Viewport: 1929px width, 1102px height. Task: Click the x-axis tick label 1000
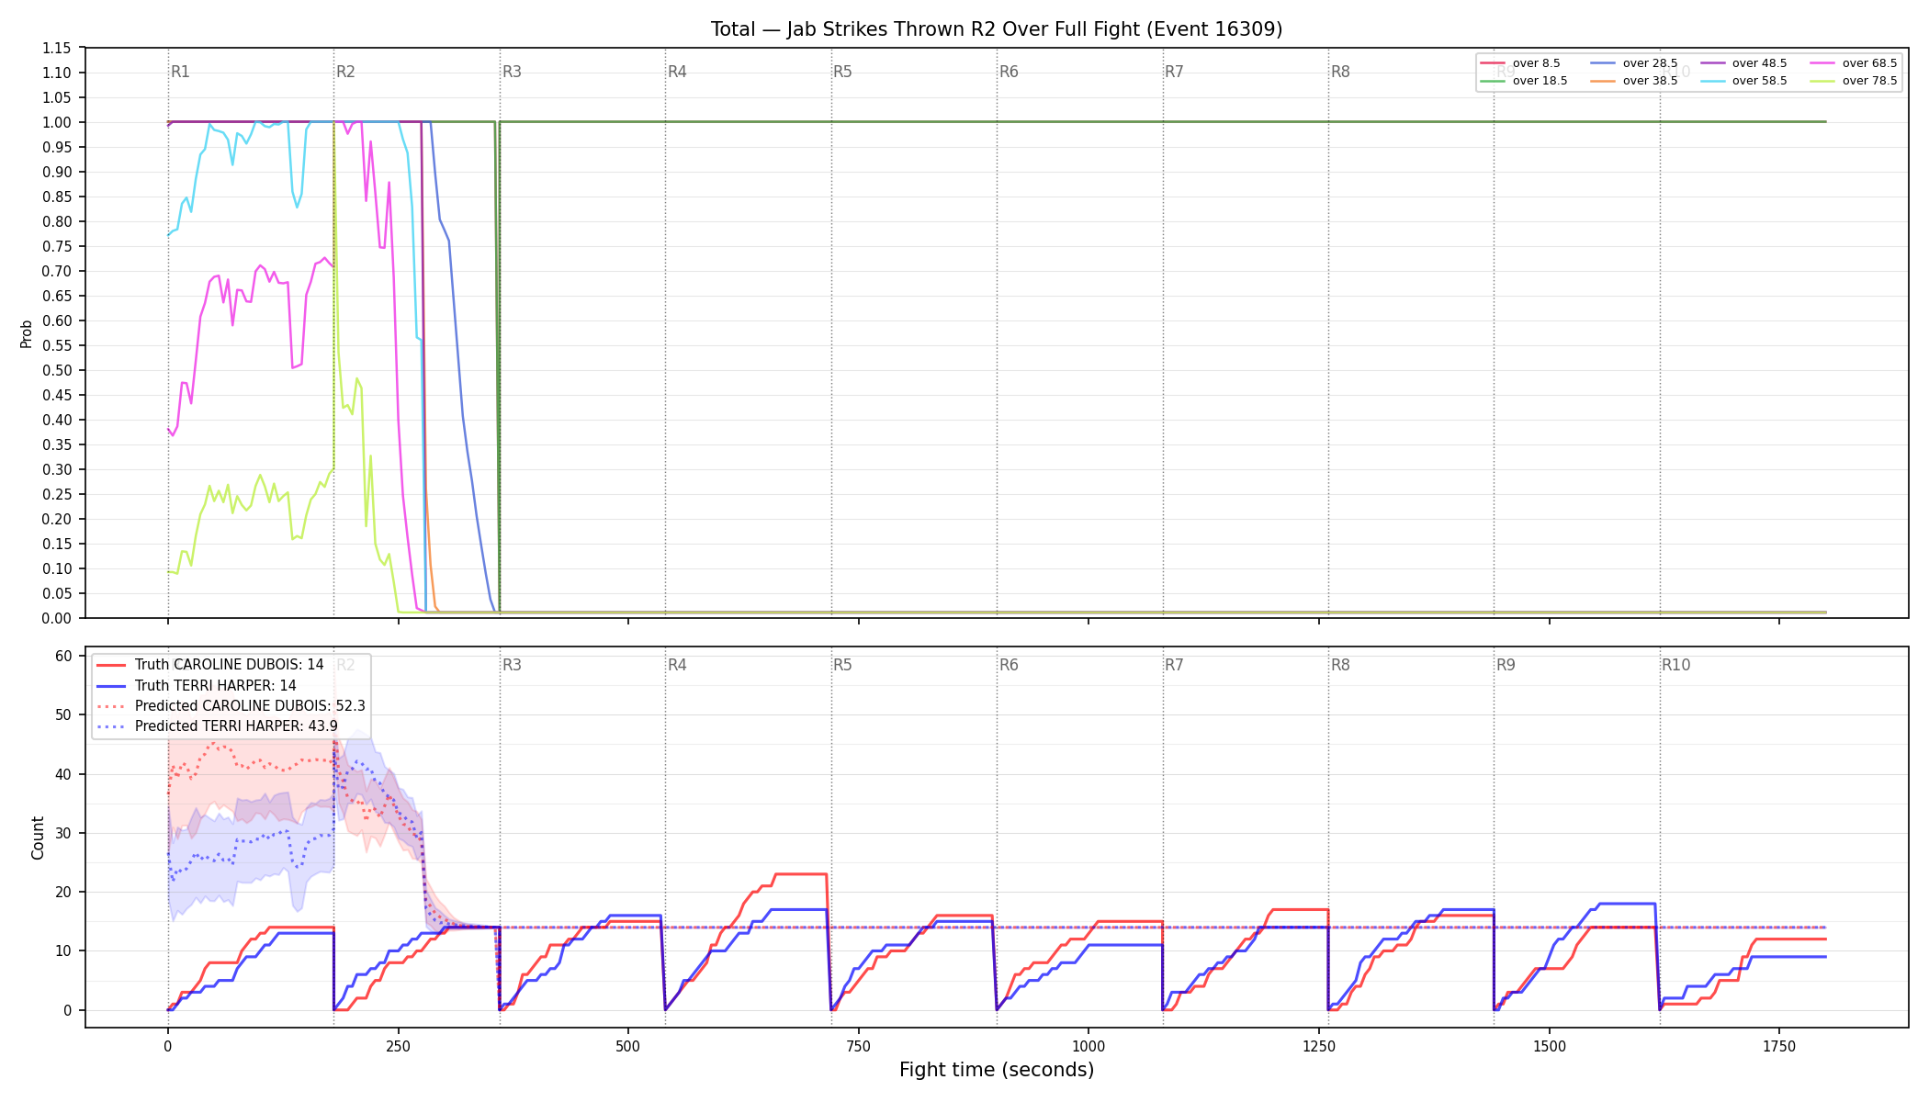[1089, 1046]
